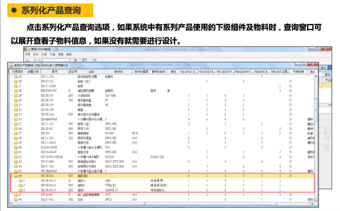Select row 46 drawing number SZ138-014
340x211 pixels.
(47, 176)
